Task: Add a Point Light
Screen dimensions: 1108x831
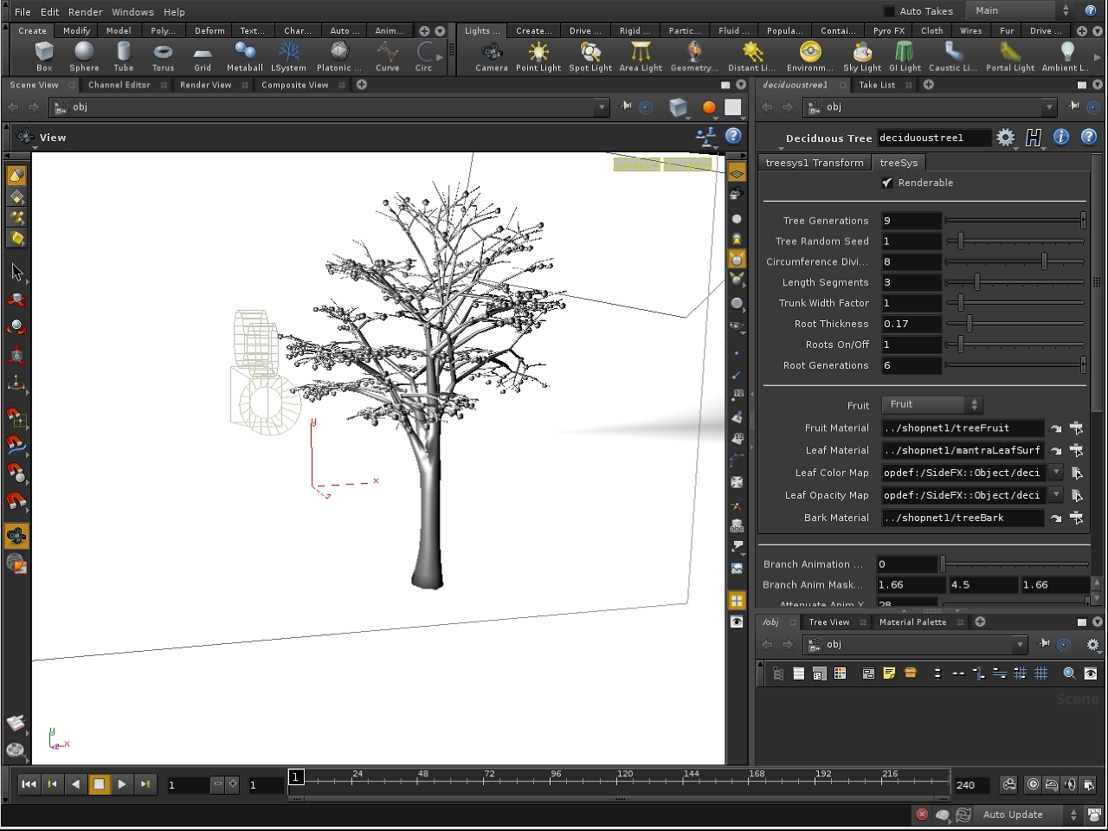Action: click(x=538, y=56)
